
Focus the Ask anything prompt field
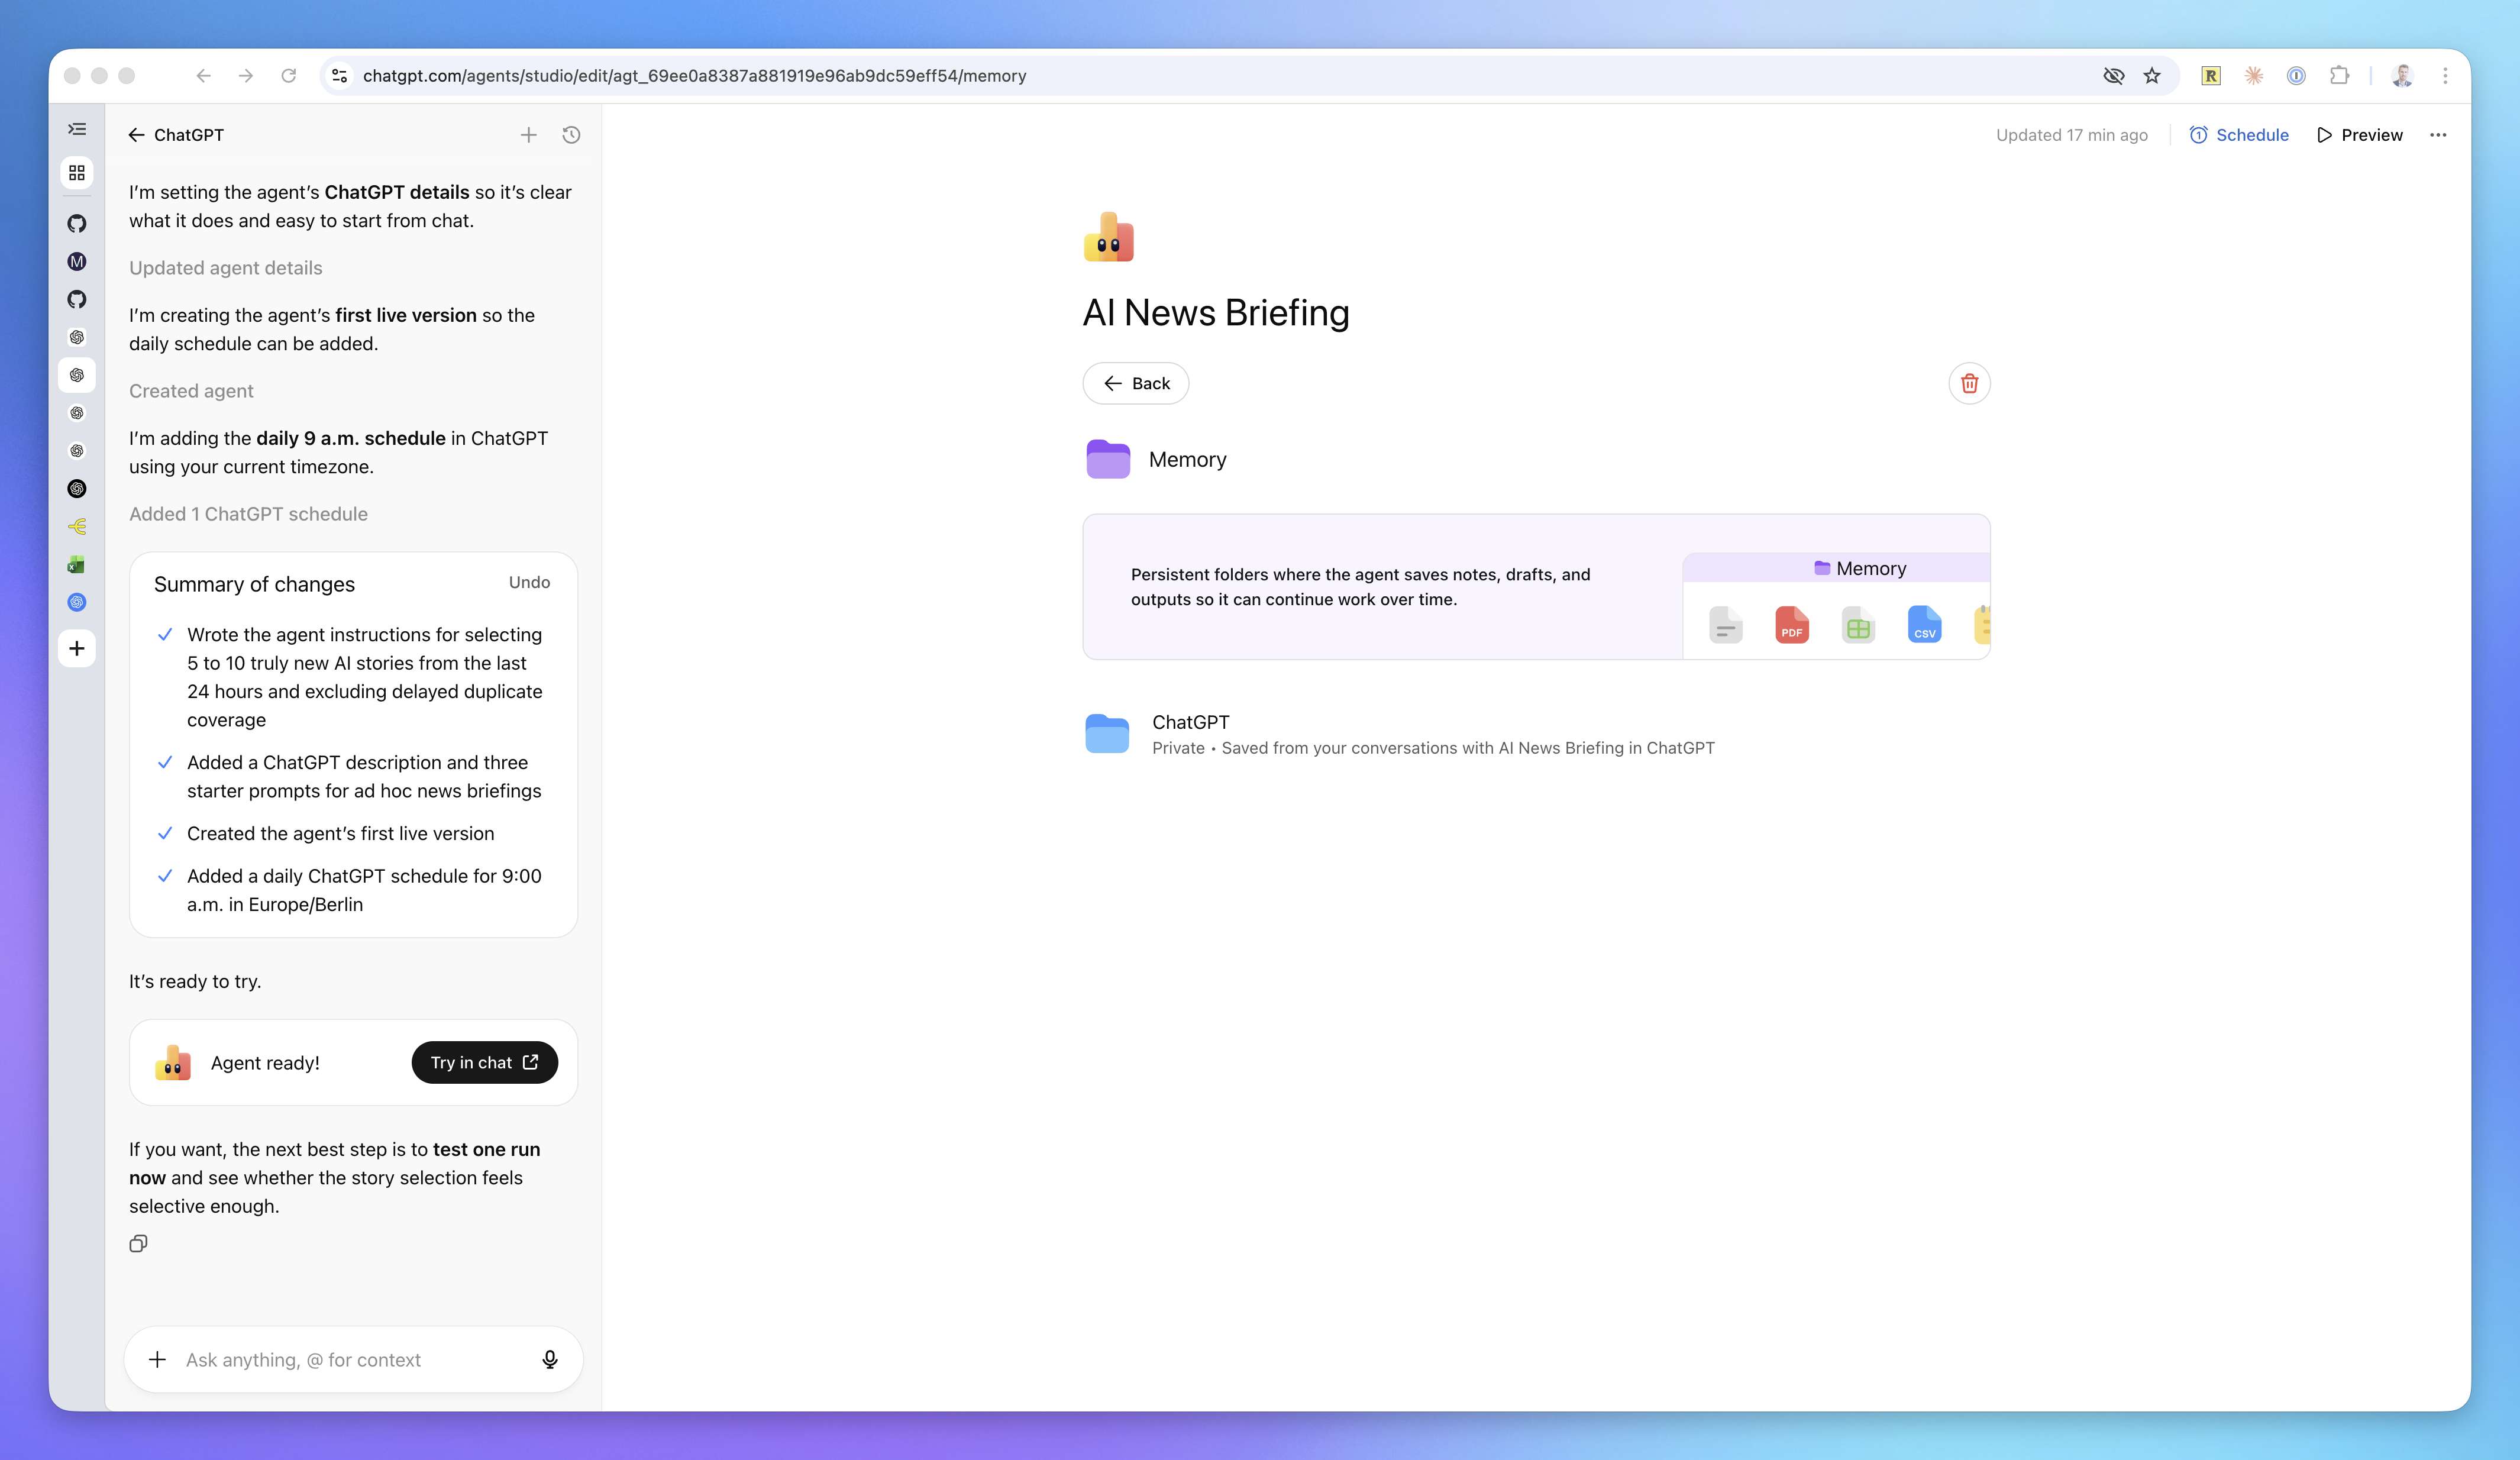click(353, 1359)
